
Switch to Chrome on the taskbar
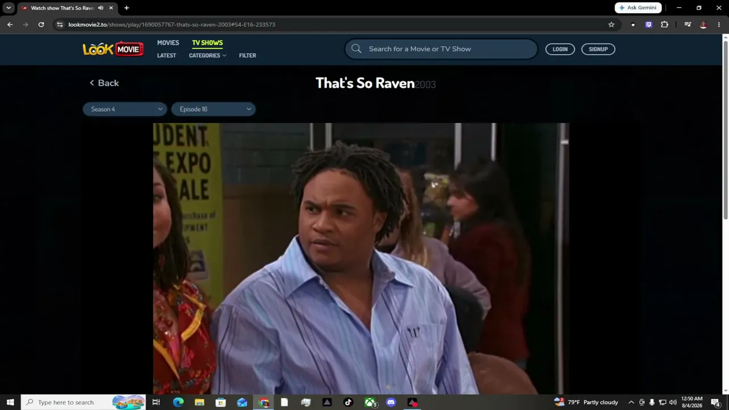[264, 402]
